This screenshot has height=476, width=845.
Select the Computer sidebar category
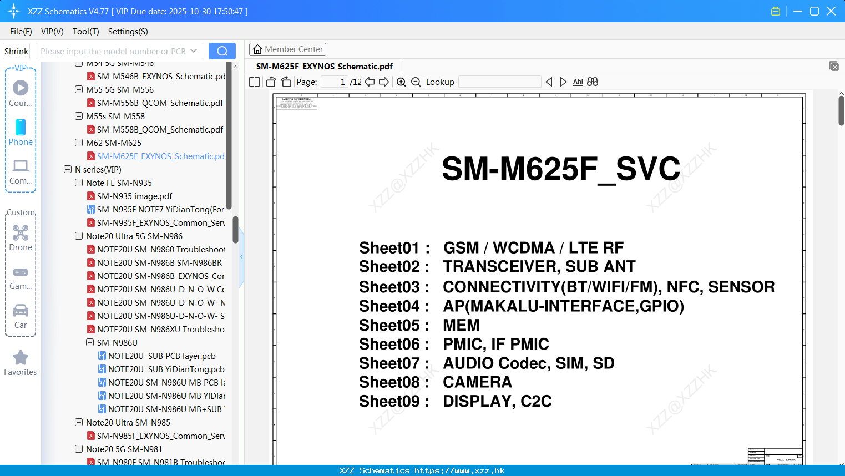[x=21, y=172]
